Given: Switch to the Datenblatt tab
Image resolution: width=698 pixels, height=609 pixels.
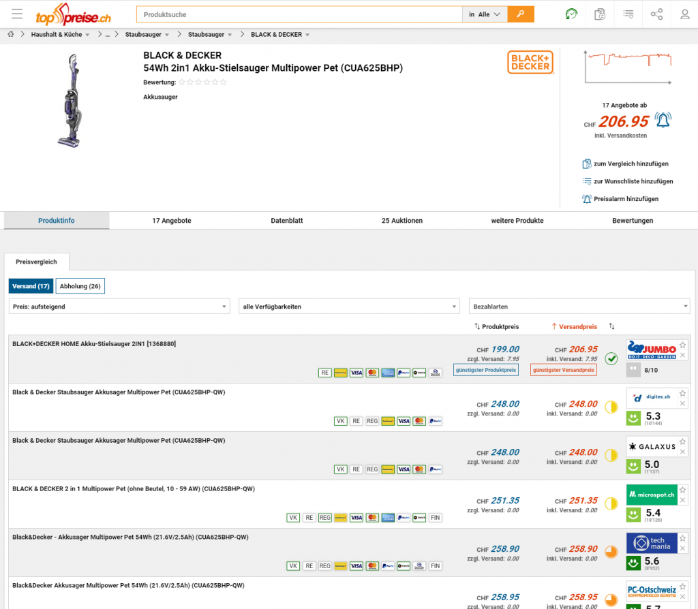Looking at the screenshot, I should [x=286, y=221].
